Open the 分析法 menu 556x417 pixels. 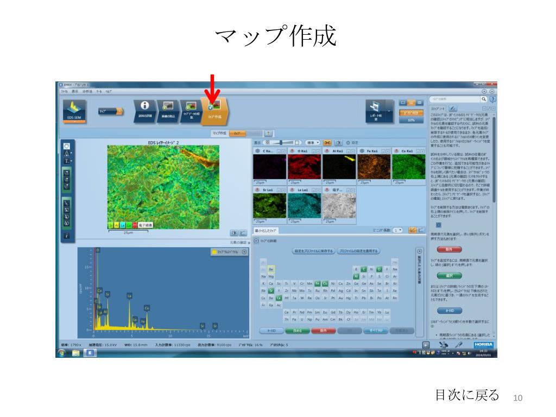pos(87,91)
